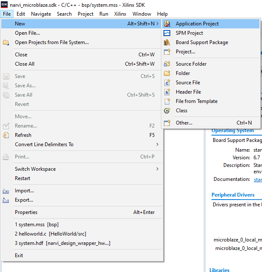Open the Xilinx menu in menu bar

120,14
